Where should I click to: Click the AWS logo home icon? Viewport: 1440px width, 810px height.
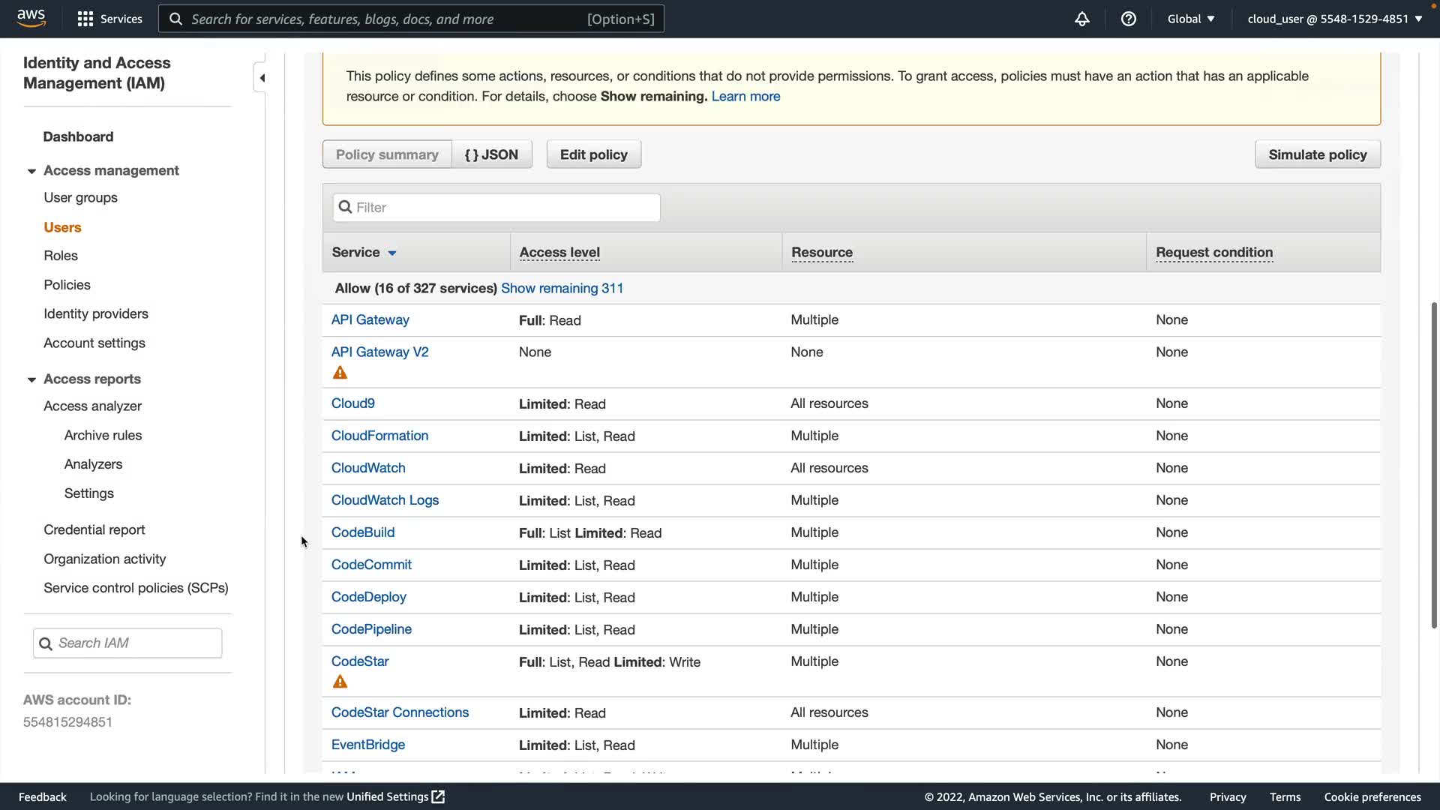tap(31, 18)
